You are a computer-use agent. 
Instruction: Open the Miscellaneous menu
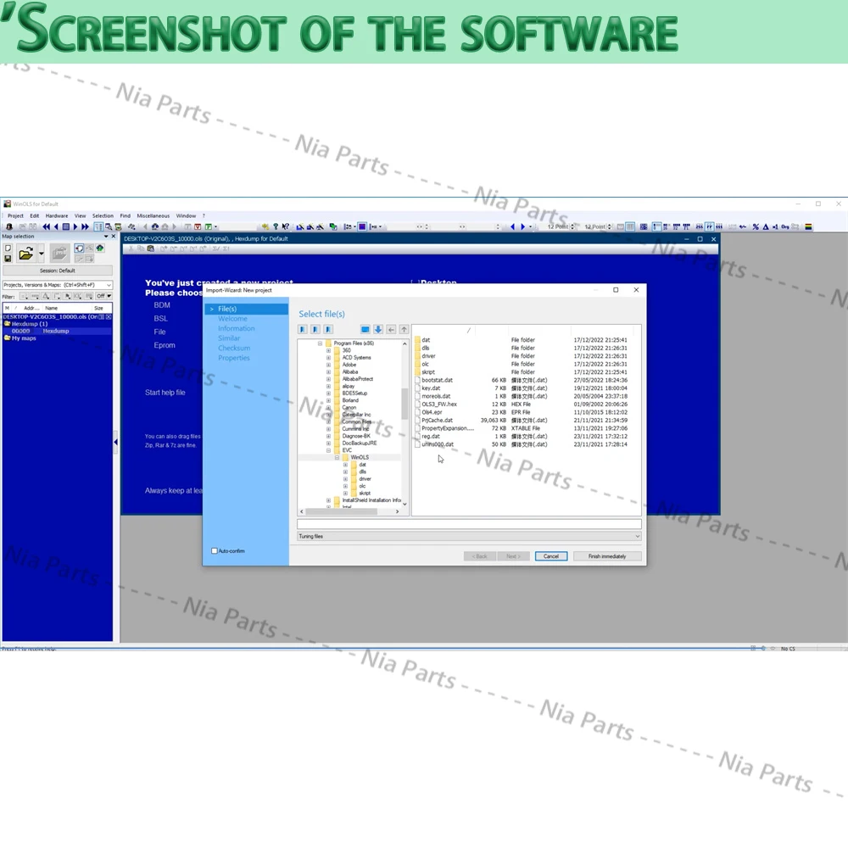coord(153,215)
